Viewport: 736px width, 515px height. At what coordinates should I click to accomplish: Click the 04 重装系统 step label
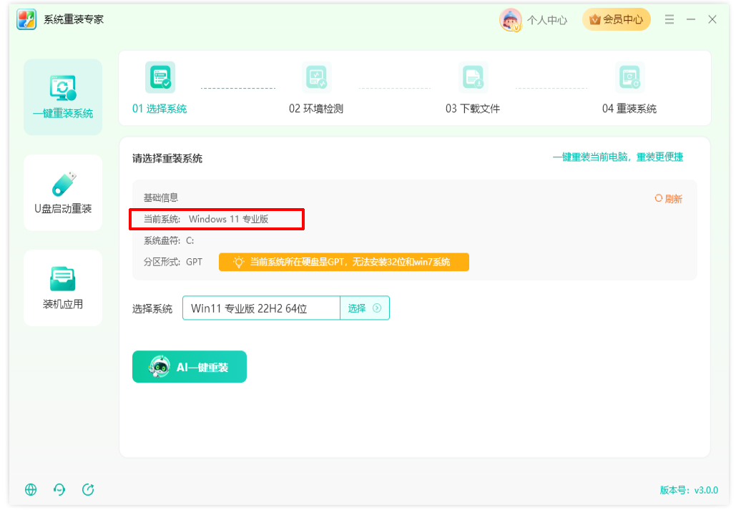click(x=629, y=109)
